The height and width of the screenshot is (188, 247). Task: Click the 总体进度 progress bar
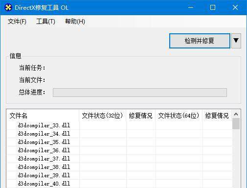(x=140, y=93)
